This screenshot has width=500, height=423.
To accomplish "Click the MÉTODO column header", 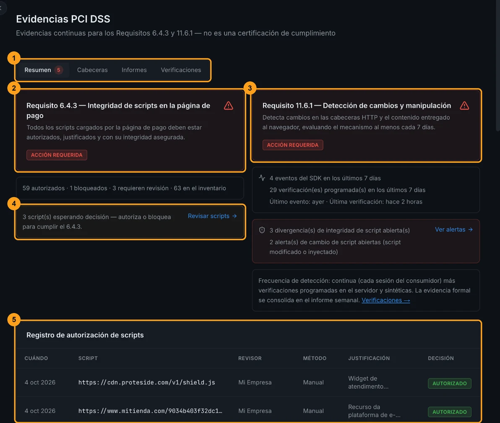I will click(x=315, y=358).
